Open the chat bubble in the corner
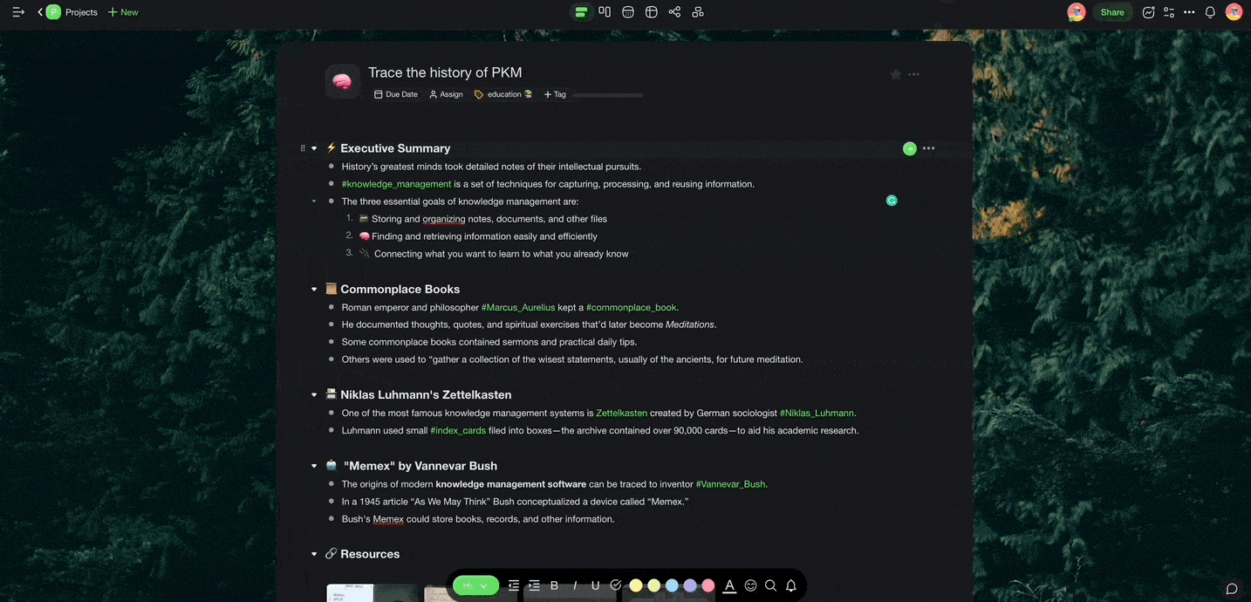1251x602 pixels. [x=1231, y=589]
